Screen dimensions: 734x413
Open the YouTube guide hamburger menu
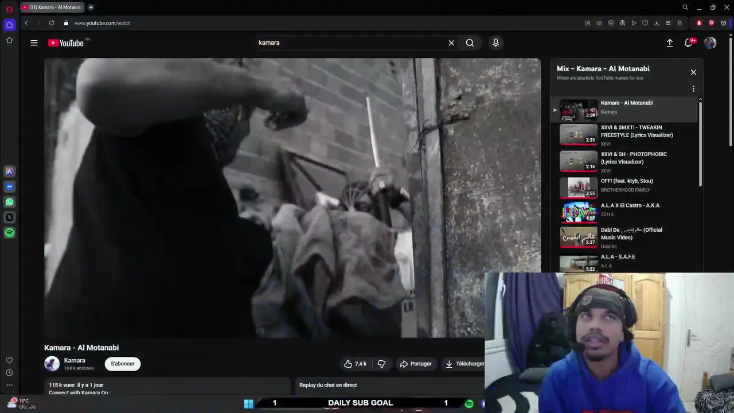click(34, 42)
